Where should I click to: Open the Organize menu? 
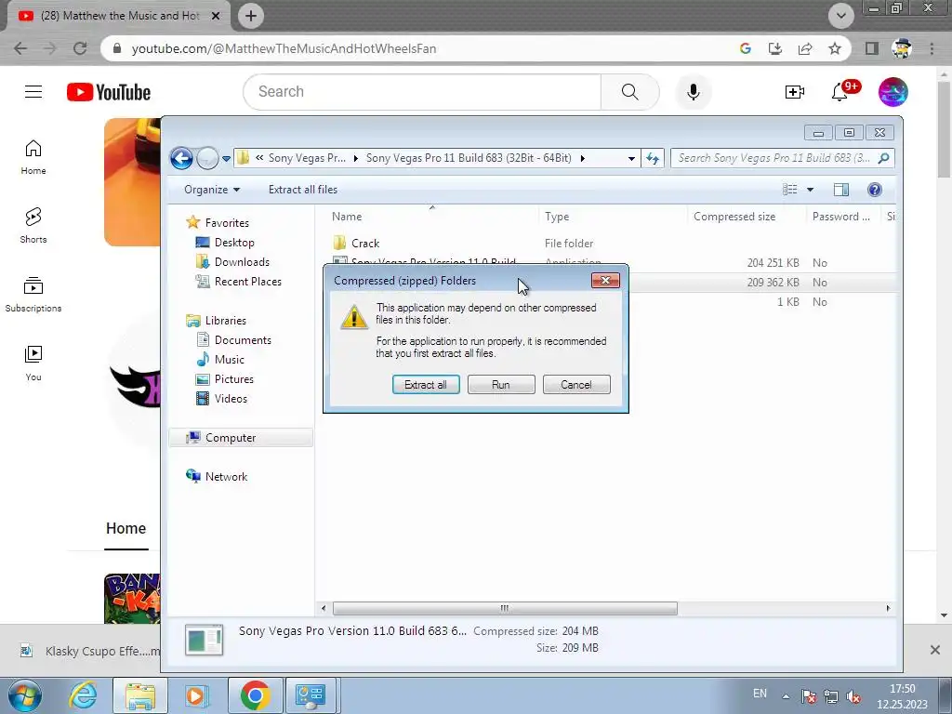[x=212, y=190]
